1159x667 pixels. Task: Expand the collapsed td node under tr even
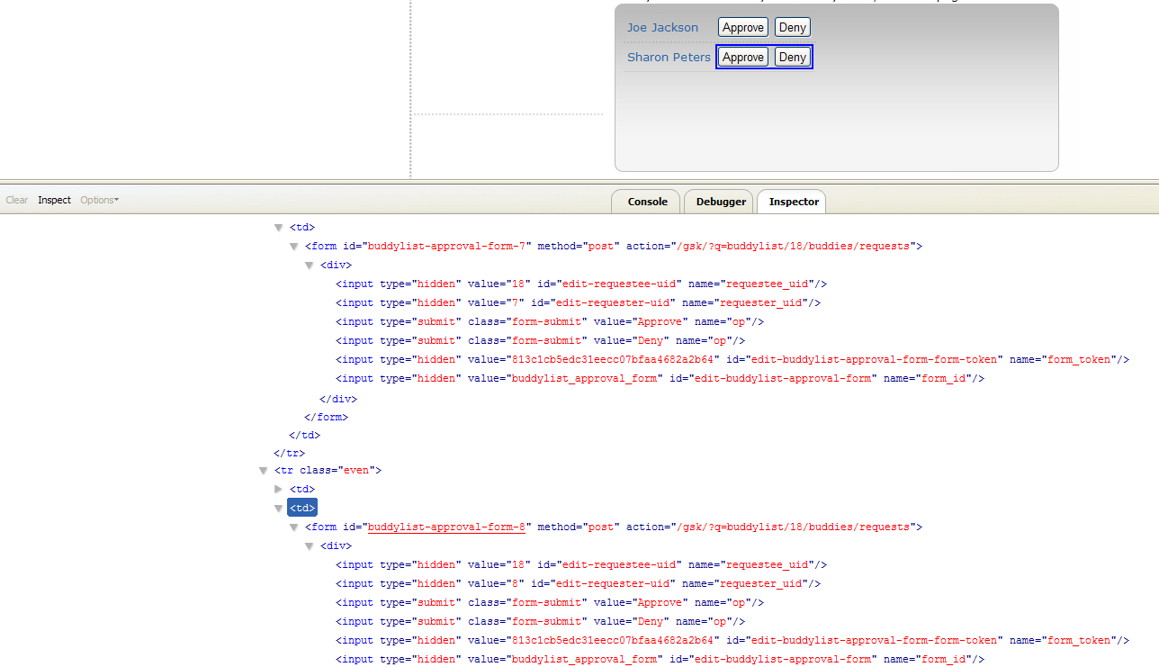point(279,489)
